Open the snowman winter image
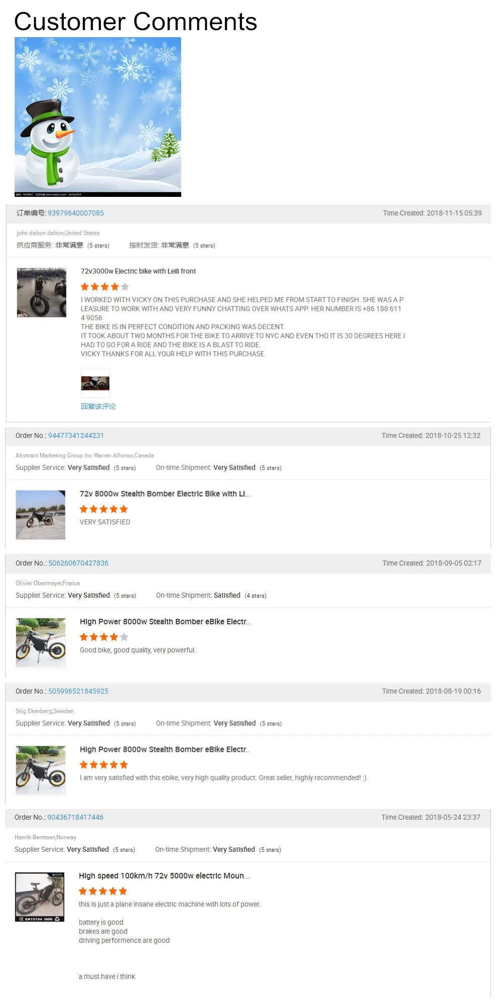The height and width of the screenshot is (1003, 496). tap(98, 117)
